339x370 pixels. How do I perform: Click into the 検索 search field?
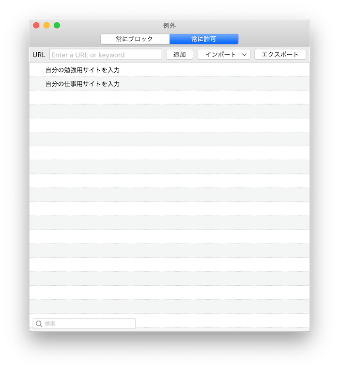pos(84,324)
